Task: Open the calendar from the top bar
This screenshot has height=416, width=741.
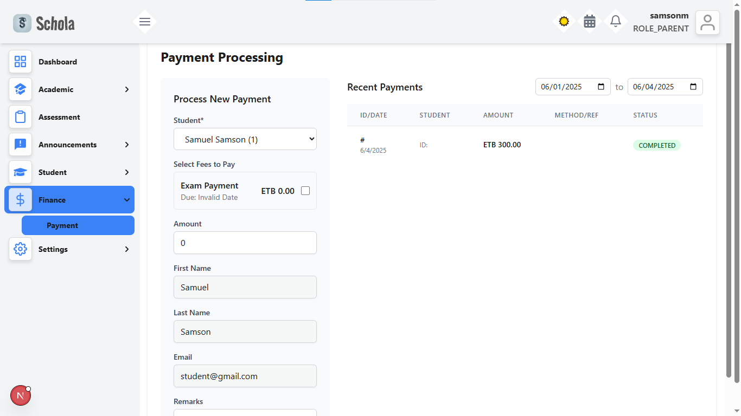Action: coord(590,21)
